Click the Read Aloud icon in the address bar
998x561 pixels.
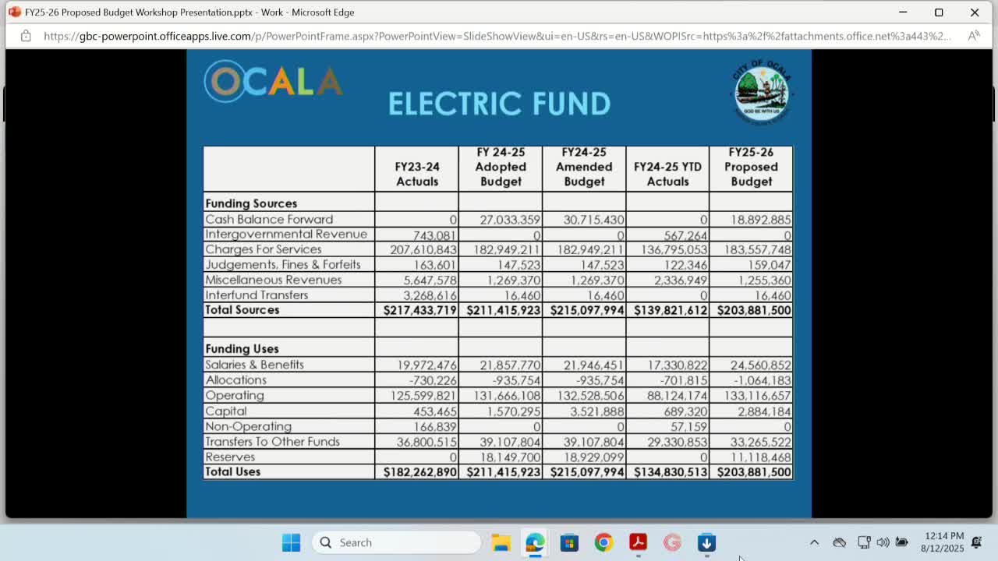974,36
